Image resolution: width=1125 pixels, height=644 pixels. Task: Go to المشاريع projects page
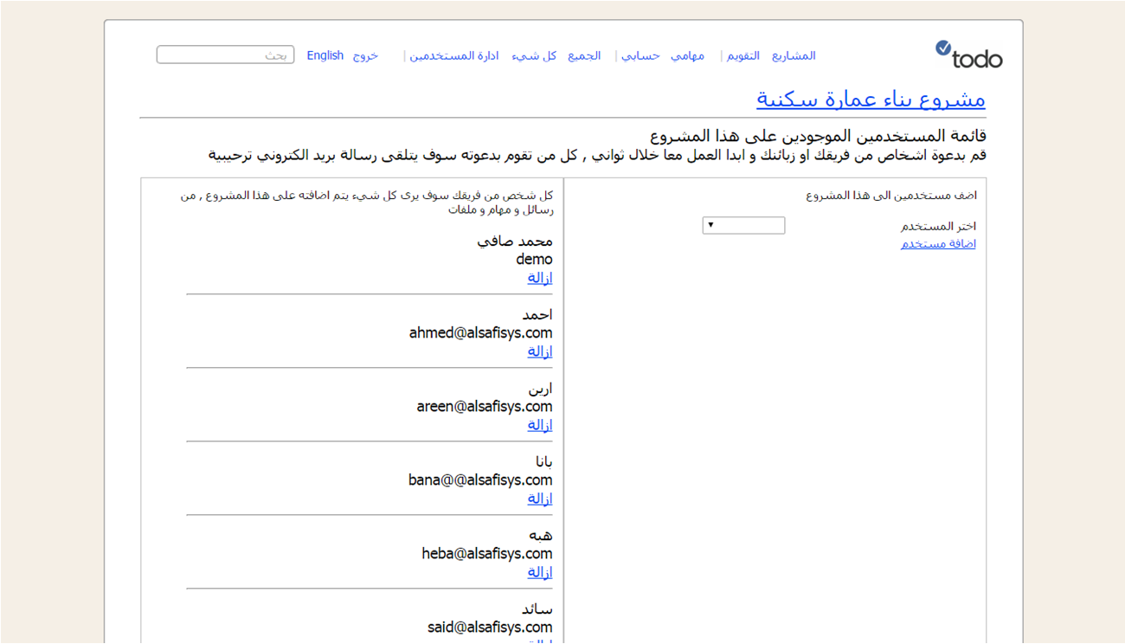pos(794,55)
